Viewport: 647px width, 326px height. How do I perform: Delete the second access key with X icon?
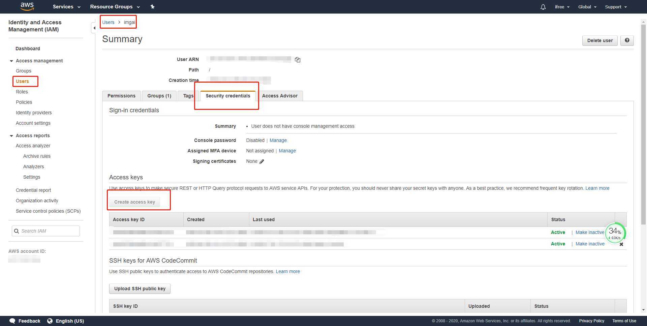click(621, 244)
